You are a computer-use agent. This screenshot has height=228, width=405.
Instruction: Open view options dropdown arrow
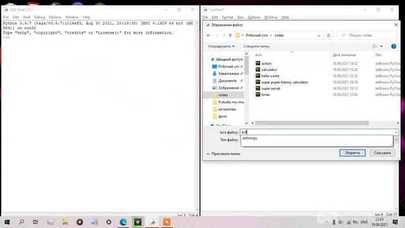click(381, 46)
